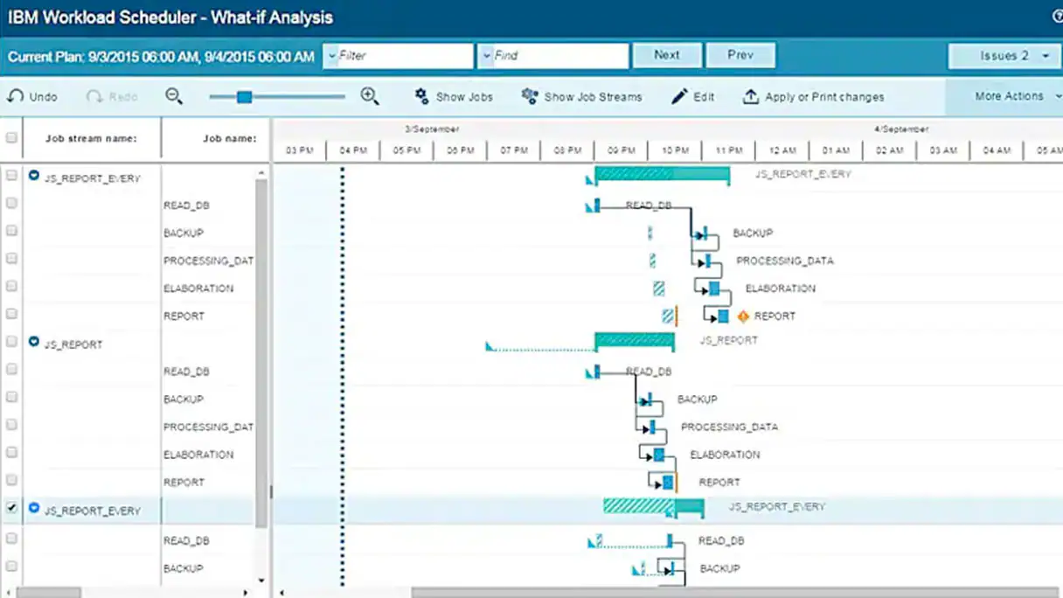Open the help question mark icon
1063x598 pixels.
tap(1056, 17)
